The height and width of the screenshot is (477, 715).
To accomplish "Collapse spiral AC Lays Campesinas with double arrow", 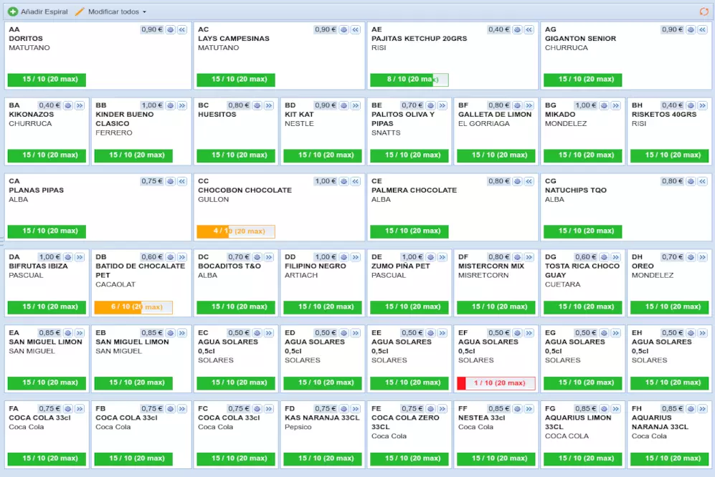I will click(356, 30).
